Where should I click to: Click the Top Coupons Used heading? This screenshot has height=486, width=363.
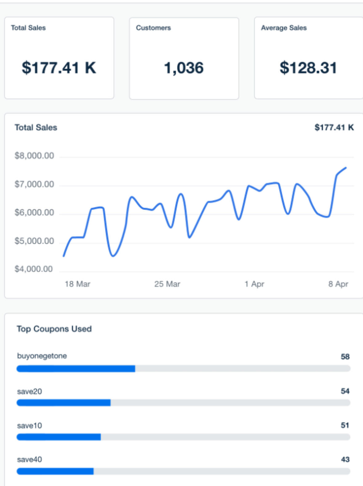point(54,329)
